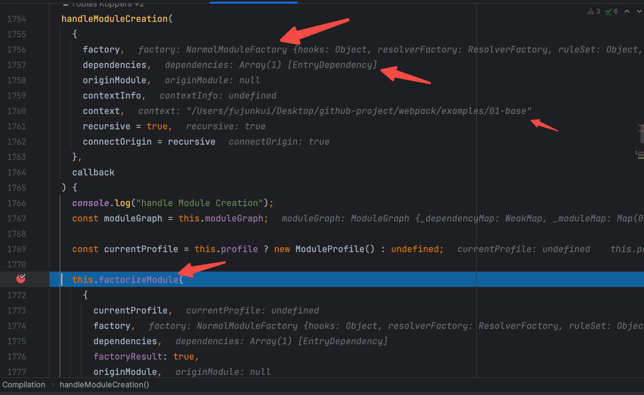The width and height of the screenshot is (644, 395).
Task: Click the blue stripe mark on the error stripe
Action: tap(641, 154)
